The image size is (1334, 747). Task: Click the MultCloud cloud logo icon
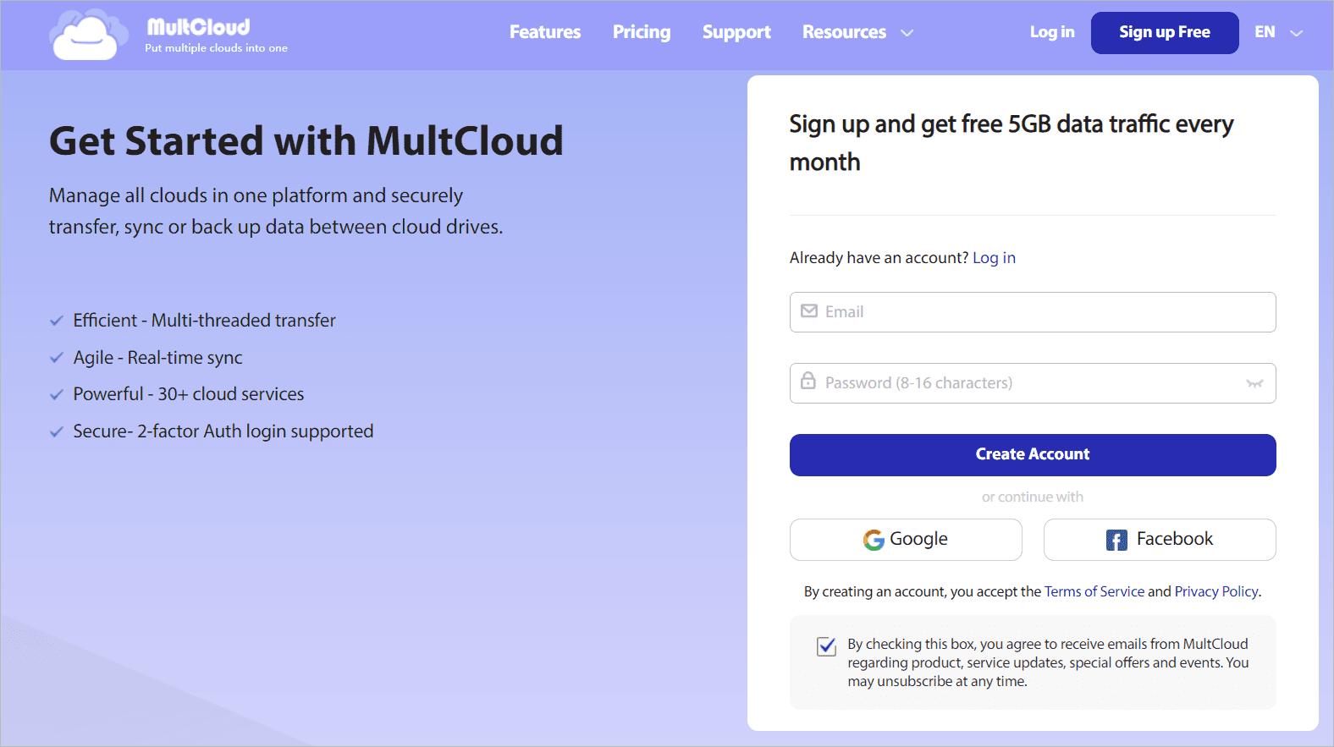(88, 35)
